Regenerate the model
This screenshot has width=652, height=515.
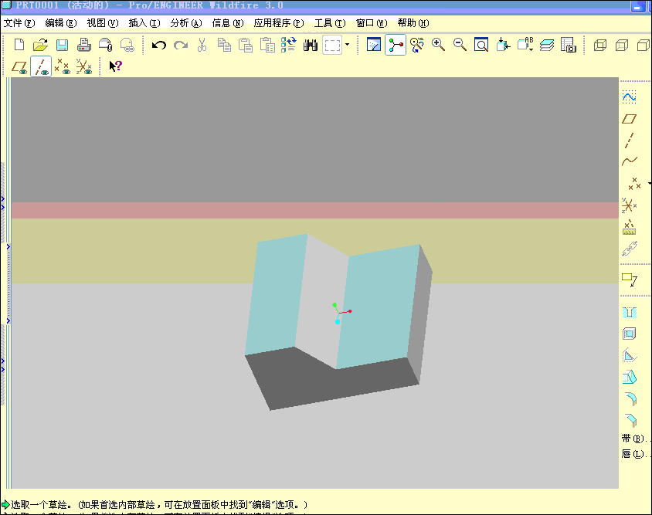[x=288, y=45]
